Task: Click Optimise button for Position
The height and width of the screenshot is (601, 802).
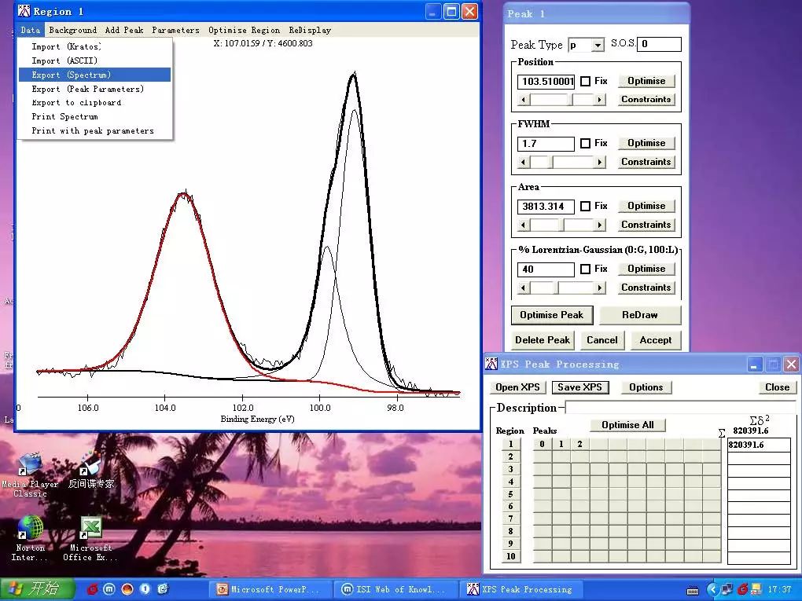Action: click(646, 81)
